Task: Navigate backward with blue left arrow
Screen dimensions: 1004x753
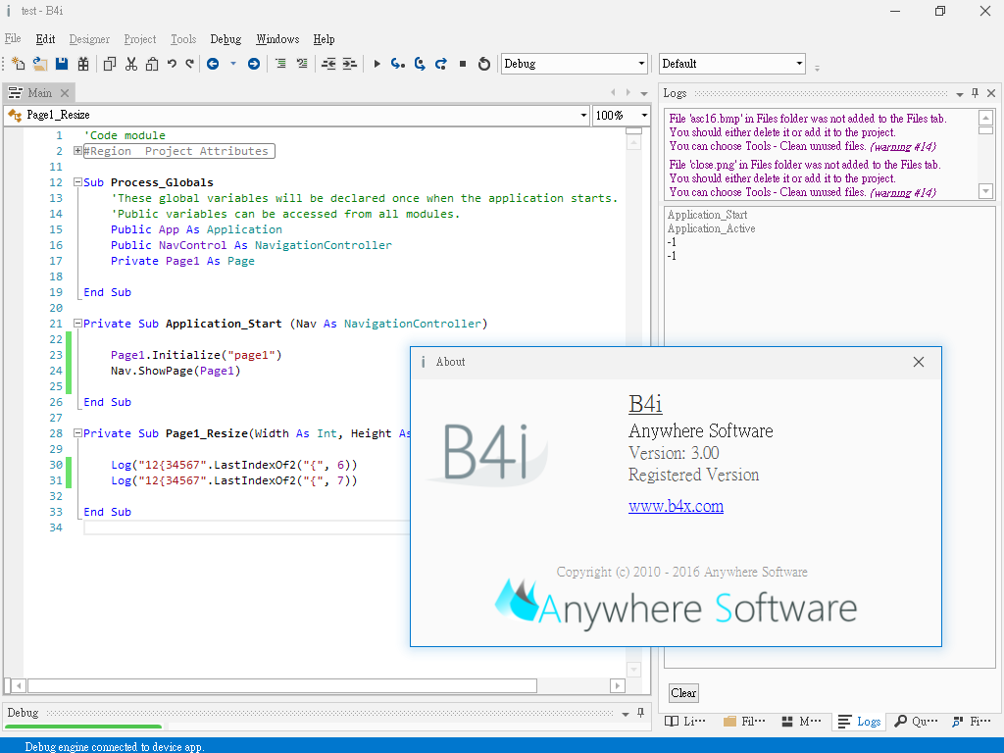Action: 213,64
